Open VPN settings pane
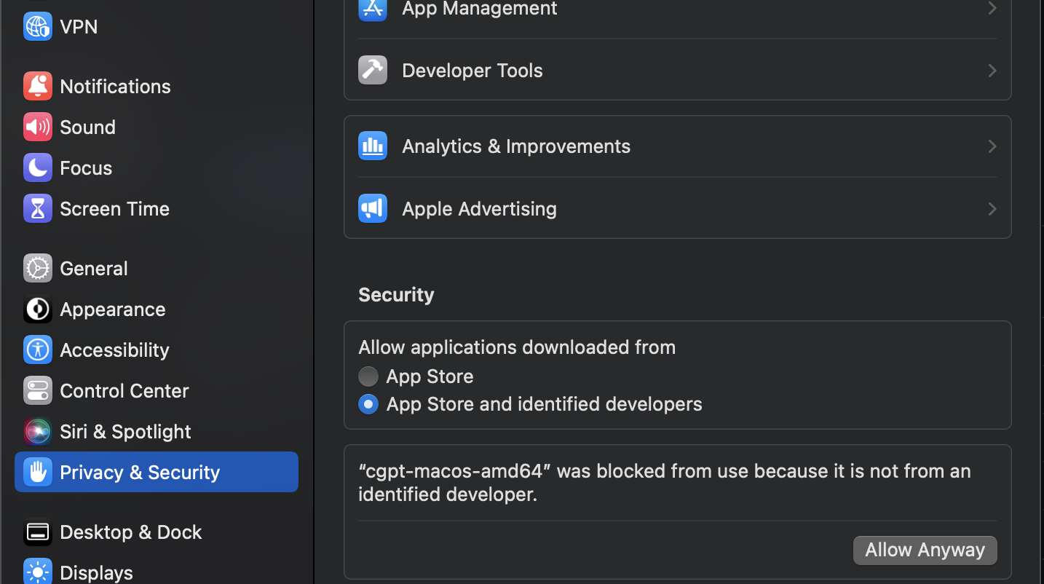 pos(157,26)
